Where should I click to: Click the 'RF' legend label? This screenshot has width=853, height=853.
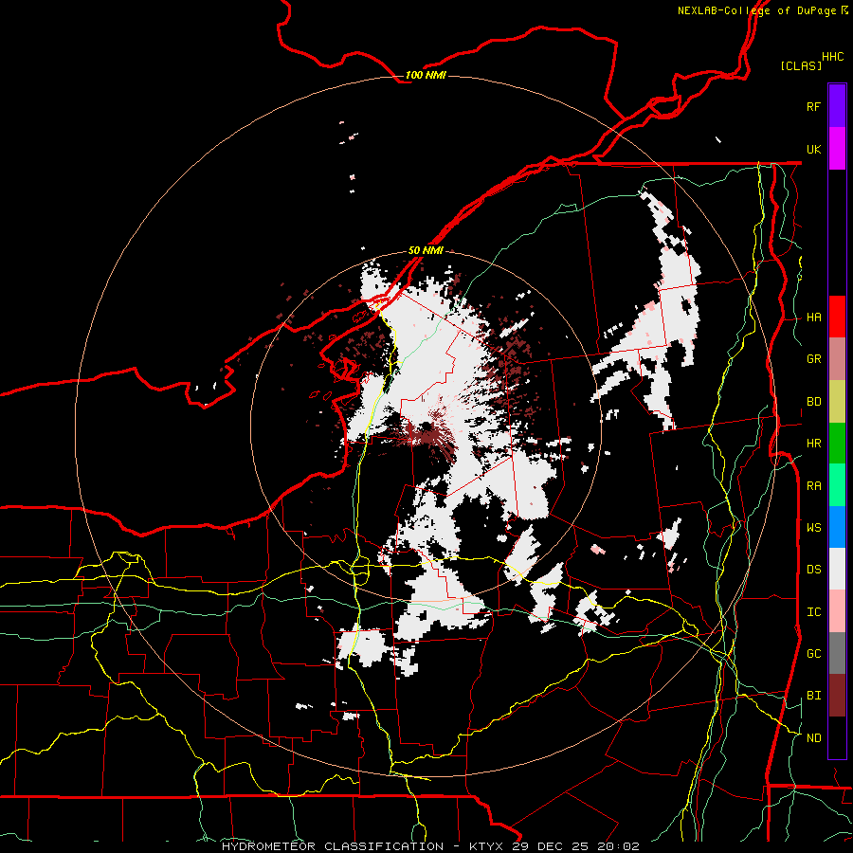coord(813,106)
